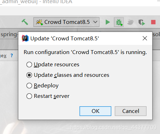Close the Update 'Crowd Tomcat8.5' dialog
Image resolution: width=160 pixels, height=134 pixels.
(145, 38)
